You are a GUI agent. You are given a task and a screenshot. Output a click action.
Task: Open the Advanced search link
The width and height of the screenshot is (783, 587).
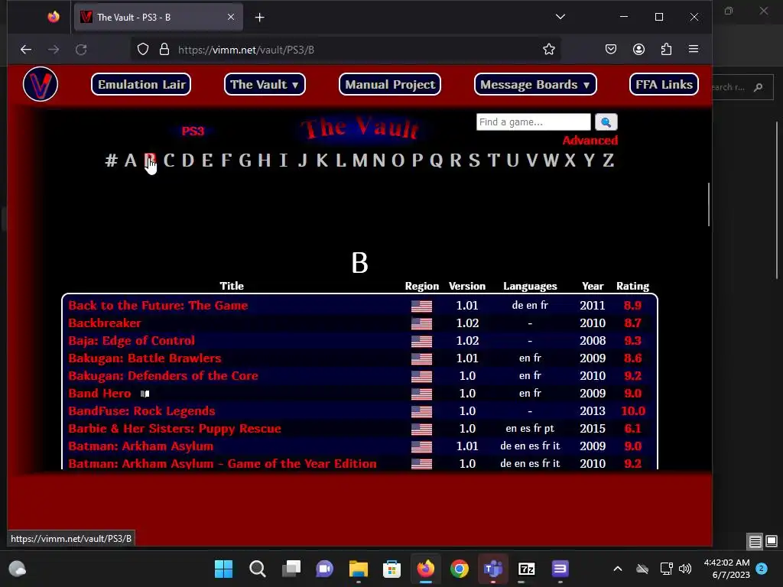pyautogui.click(x=590, y=141)
